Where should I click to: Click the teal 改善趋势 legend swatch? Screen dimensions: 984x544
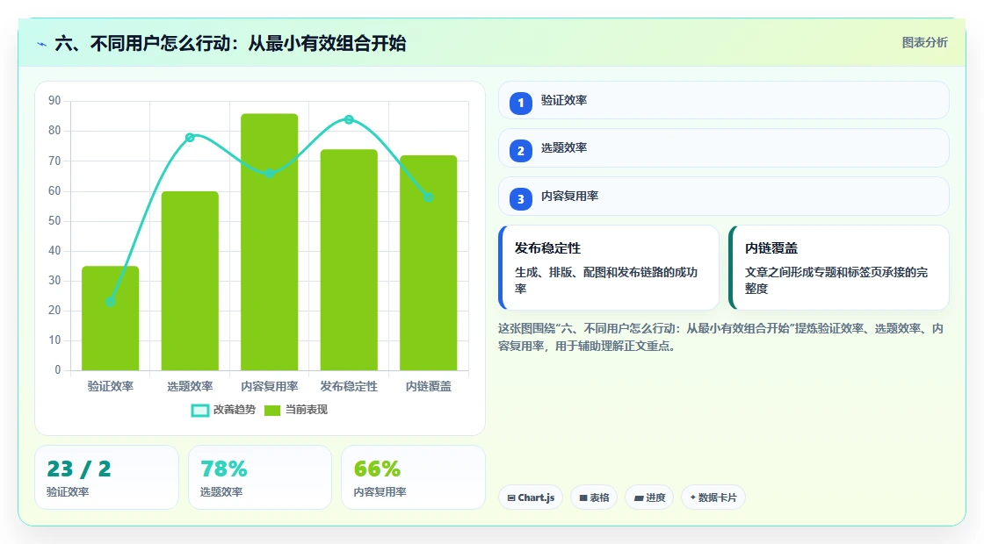[x=199, y=411]
